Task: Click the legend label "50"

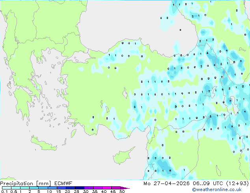Action: pos(122,191)
